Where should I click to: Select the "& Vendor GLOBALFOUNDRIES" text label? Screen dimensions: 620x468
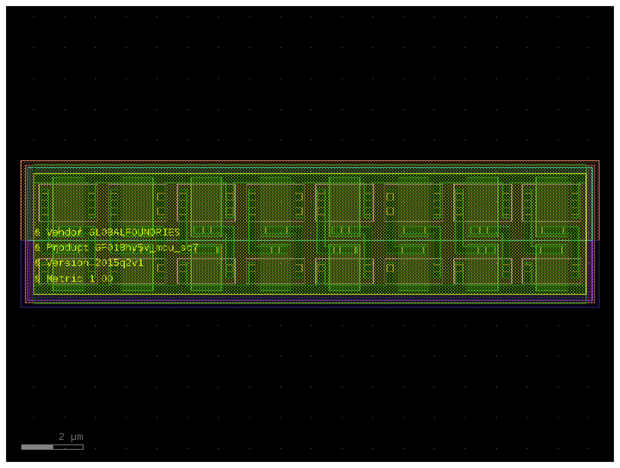click(107, 232)
